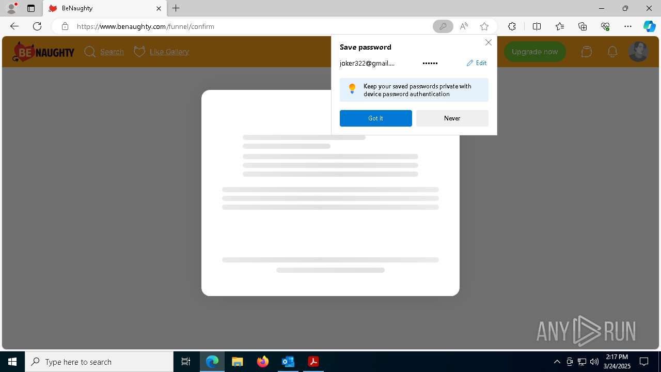Open Adobe Acrobat from taskbar

click(x=313, y=362)
